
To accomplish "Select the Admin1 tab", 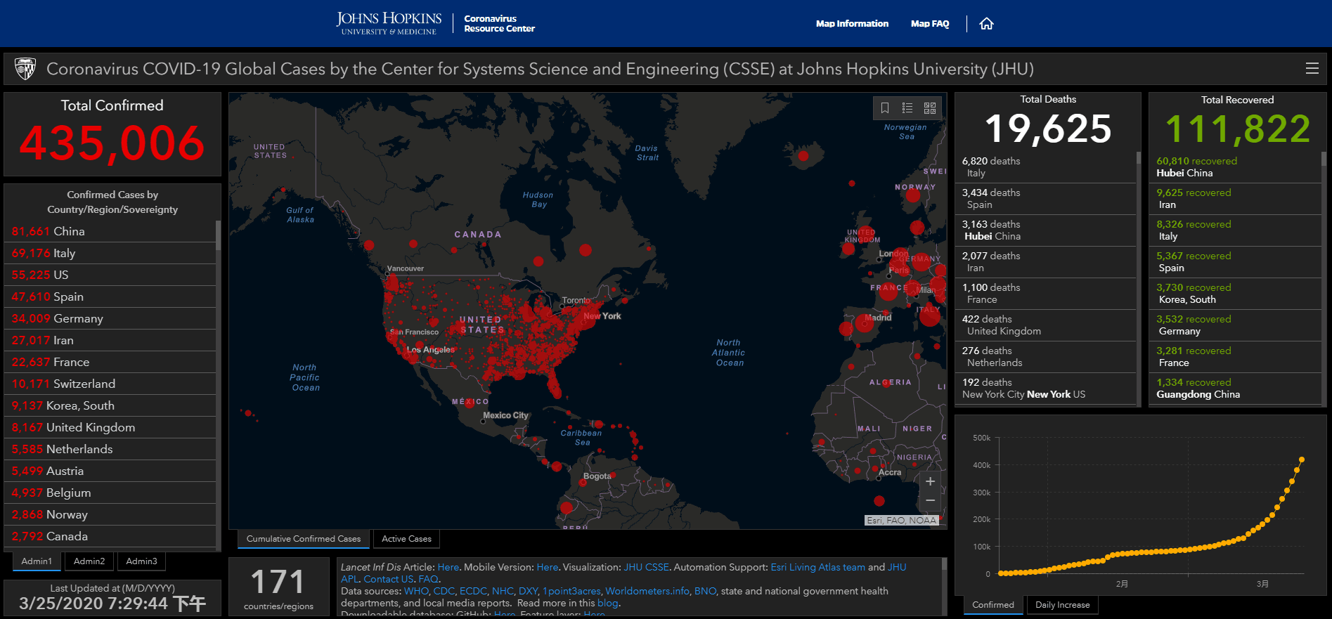I will click(37, 561).
